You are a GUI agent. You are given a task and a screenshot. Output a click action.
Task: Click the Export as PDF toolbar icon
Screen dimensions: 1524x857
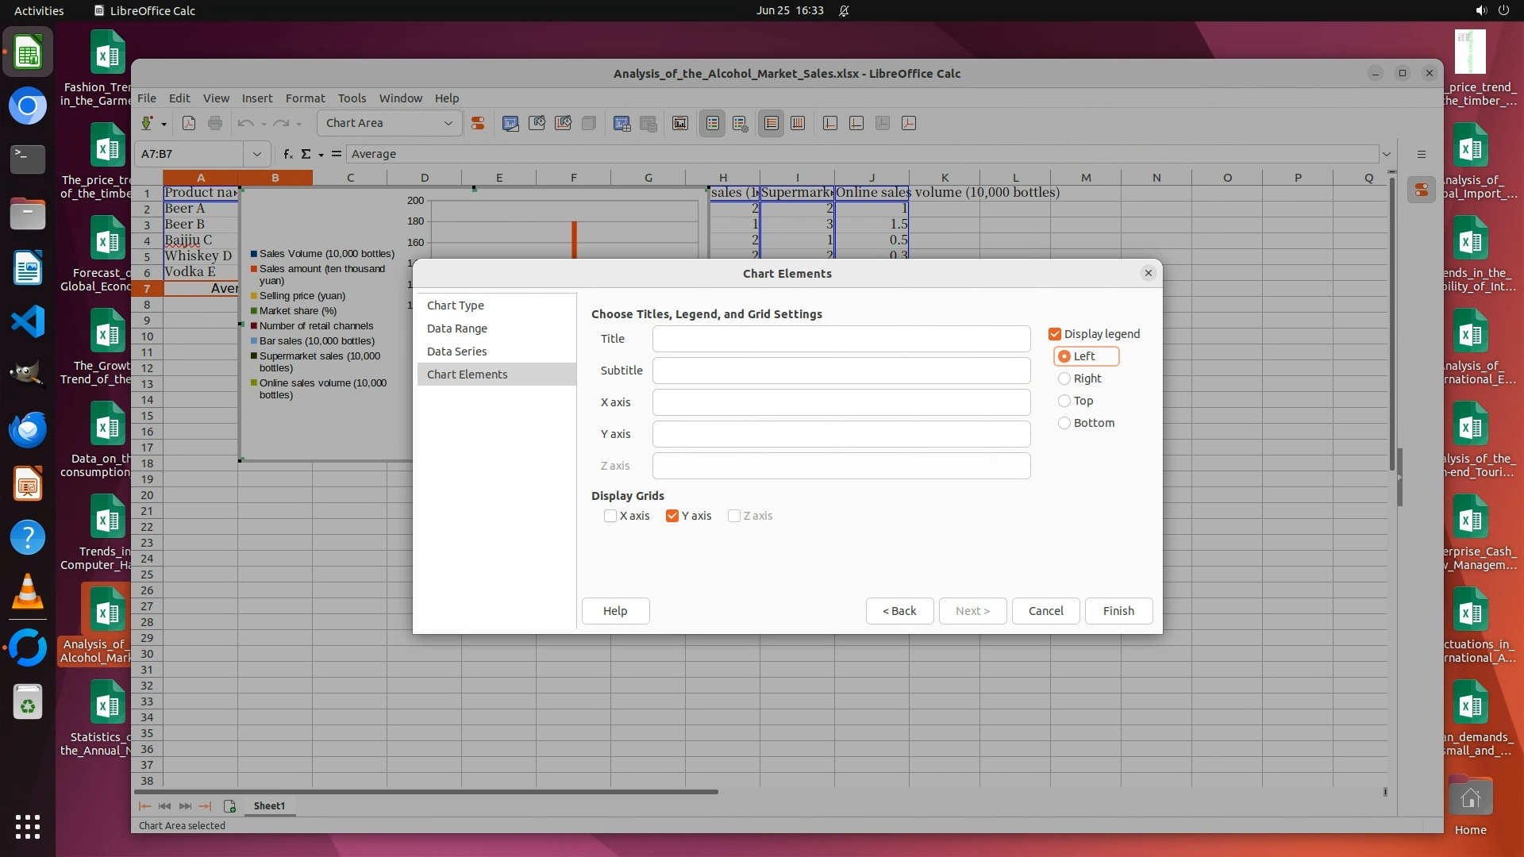point(189,123)
